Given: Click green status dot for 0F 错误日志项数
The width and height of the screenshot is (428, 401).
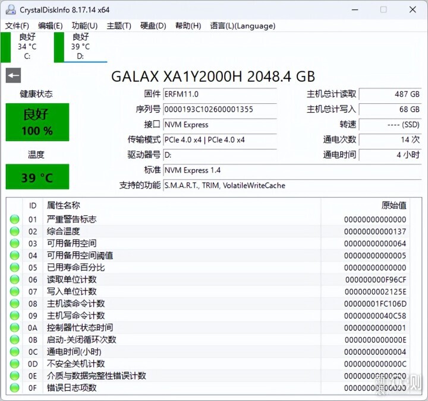Looking at the screenshot, I should coord(14,387).
